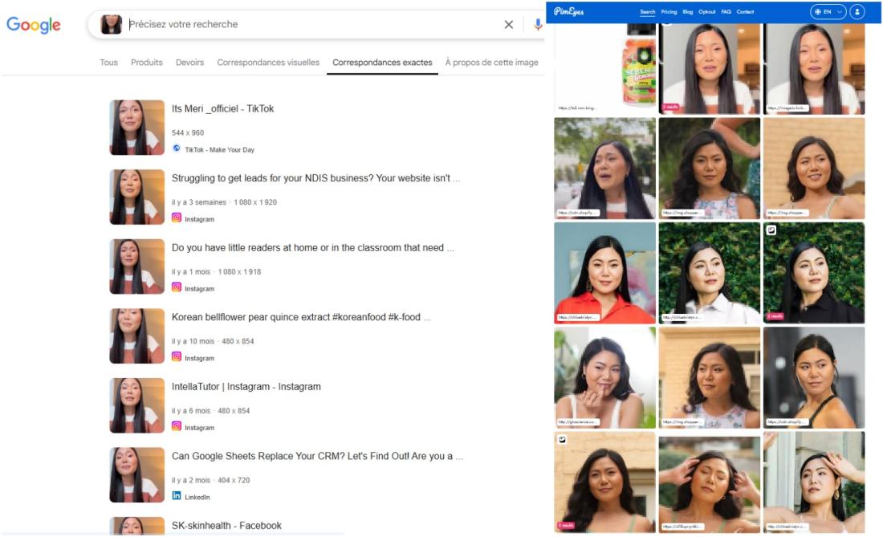Open the PimEyes photo of the woman touching her lips
This screenshot has height=537, width=883.
point(604,377)
